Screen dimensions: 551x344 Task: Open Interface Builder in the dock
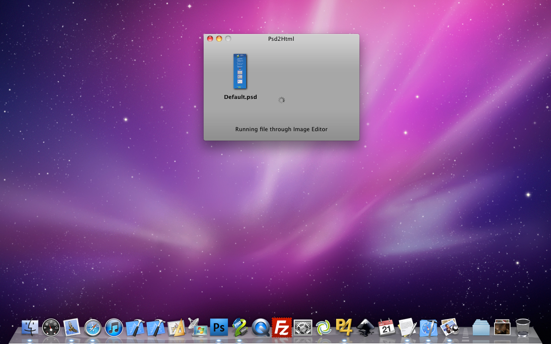176,328
